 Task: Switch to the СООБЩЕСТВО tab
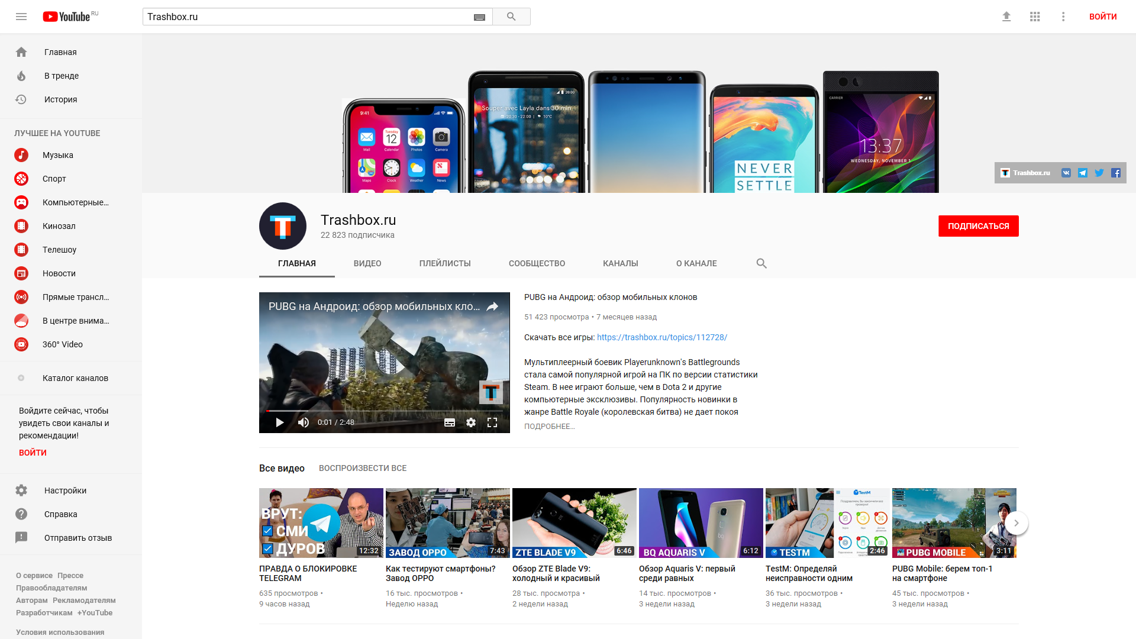click(x=537, y=264)
